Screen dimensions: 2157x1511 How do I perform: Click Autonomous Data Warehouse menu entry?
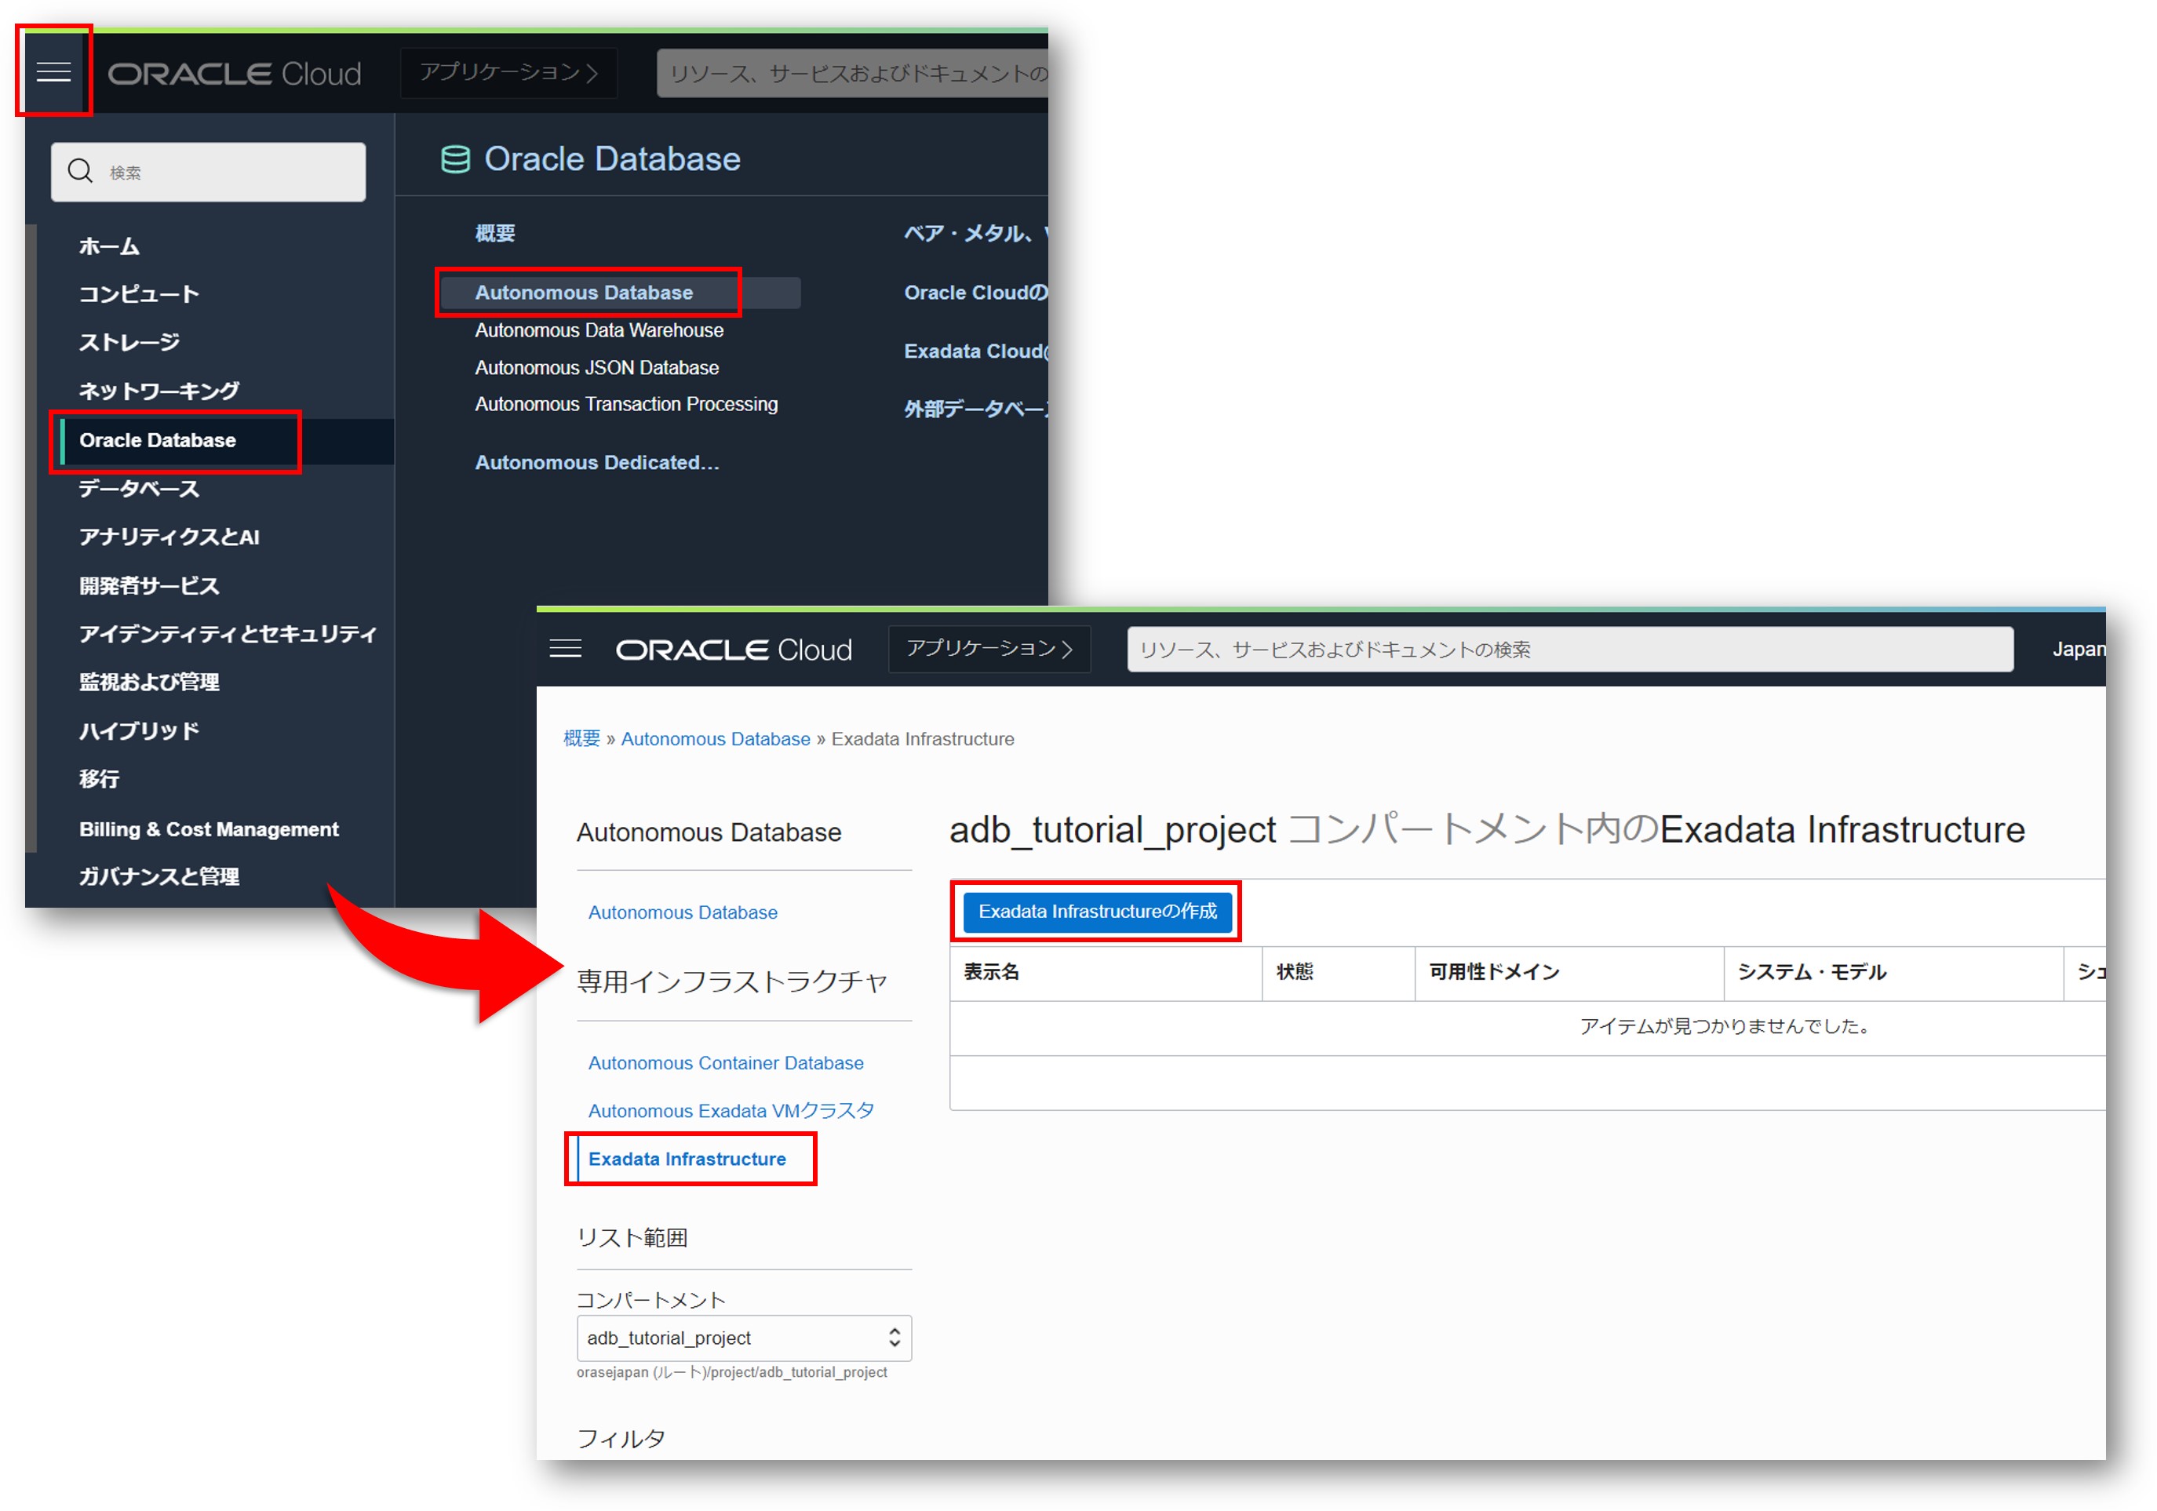point(599,330)
